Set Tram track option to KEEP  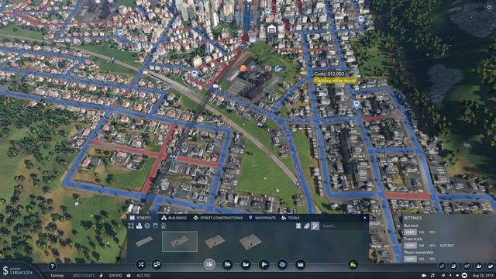pyautogui.click(x=410, y=246)
